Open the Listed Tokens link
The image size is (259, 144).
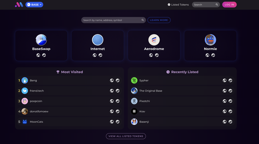point(178,5)
